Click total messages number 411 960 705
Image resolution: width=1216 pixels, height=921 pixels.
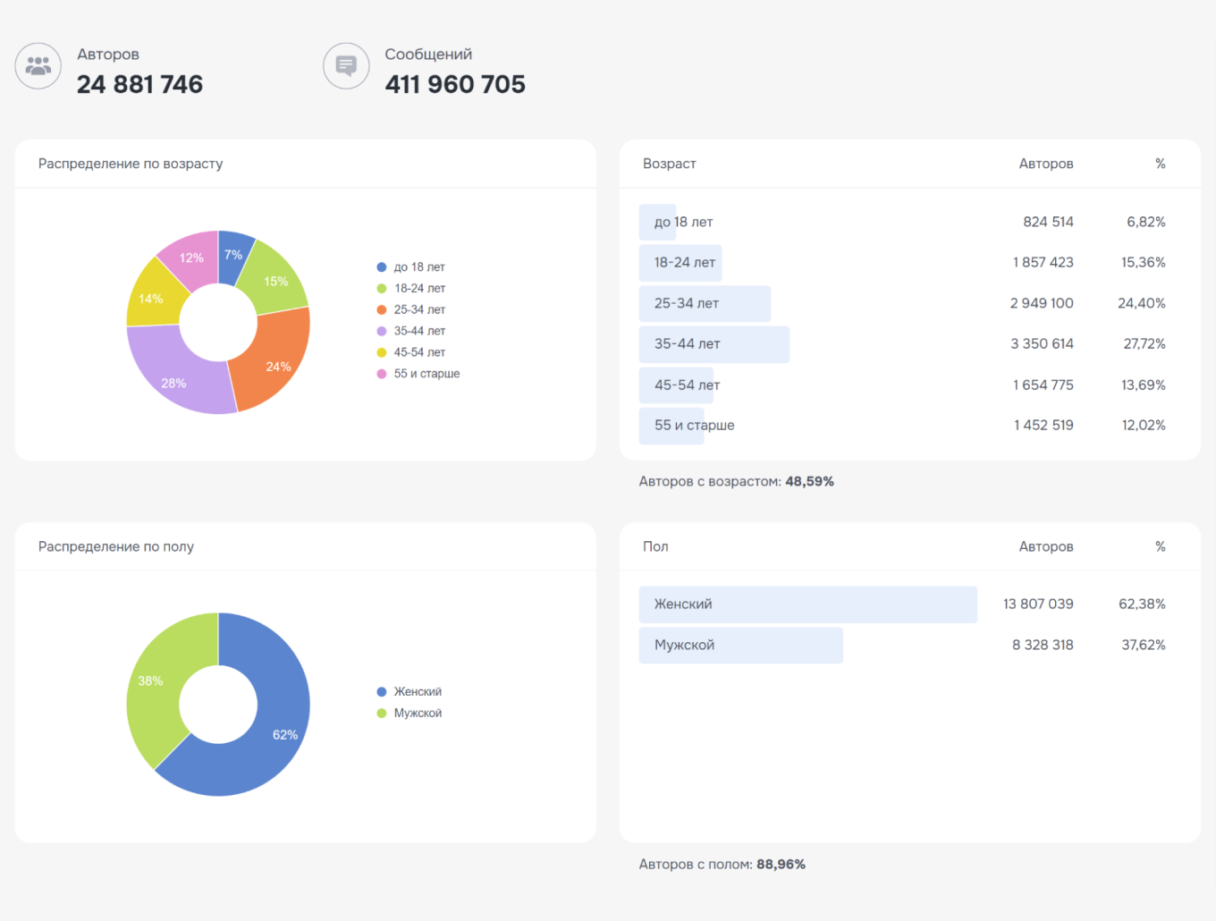pos(455,84)
